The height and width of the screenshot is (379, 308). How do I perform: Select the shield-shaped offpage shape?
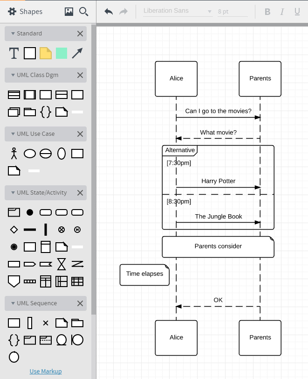14,281
